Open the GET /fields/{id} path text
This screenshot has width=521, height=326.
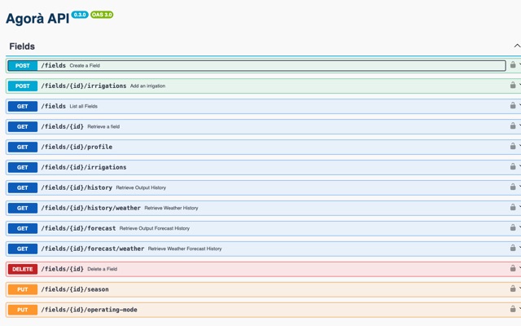(63, 126)
